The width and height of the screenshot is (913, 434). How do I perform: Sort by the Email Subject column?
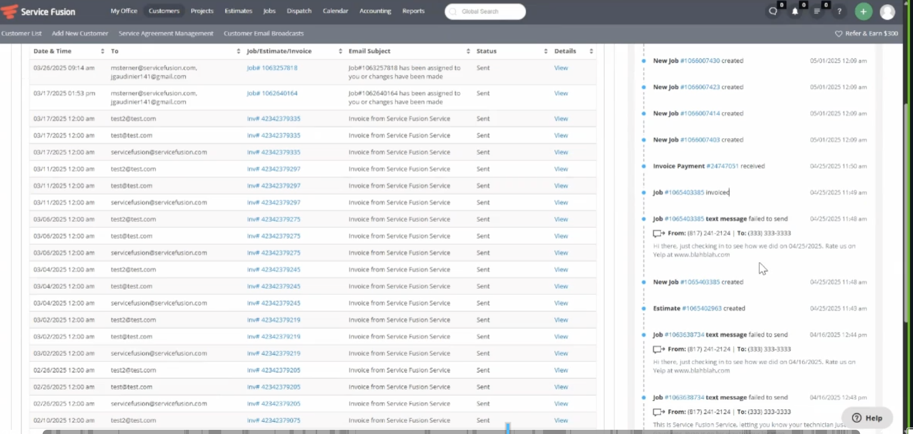pyautogui.click(x=468, y=51)
